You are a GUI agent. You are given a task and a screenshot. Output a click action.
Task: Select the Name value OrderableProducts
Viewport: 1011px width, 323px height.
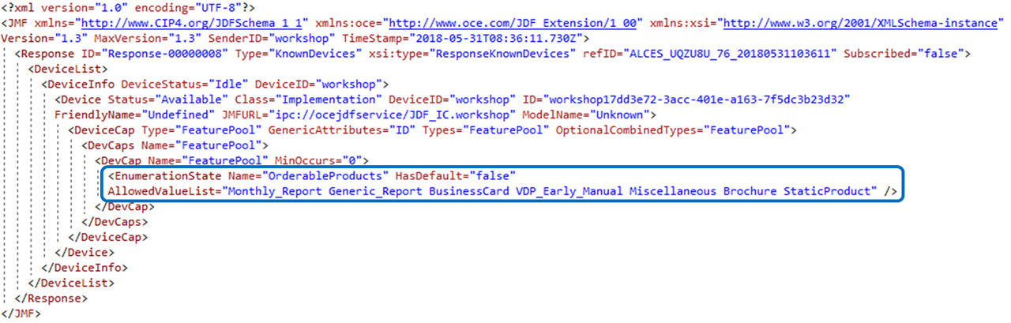pos(326,175)
